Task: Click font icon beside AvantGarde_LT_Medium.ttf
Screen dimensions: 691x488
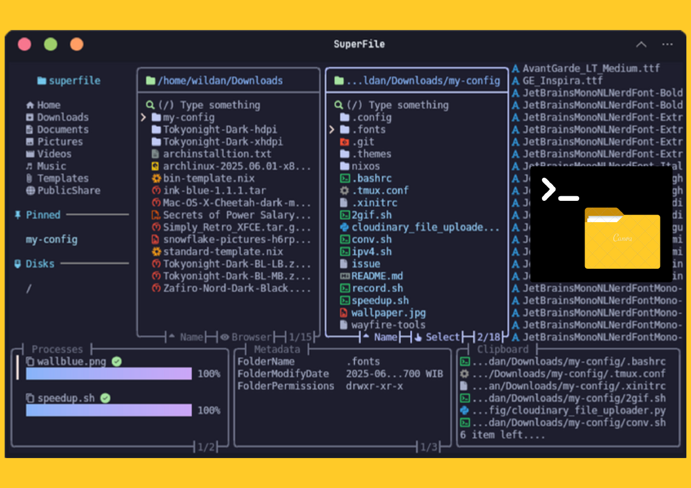Action: point(515,68)
